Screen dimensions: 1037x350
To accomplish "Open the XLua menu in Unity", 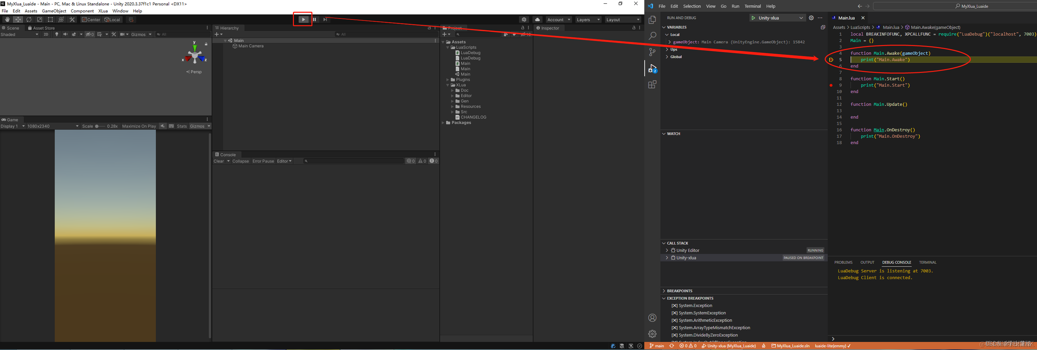I will click(x=103, y=11).
